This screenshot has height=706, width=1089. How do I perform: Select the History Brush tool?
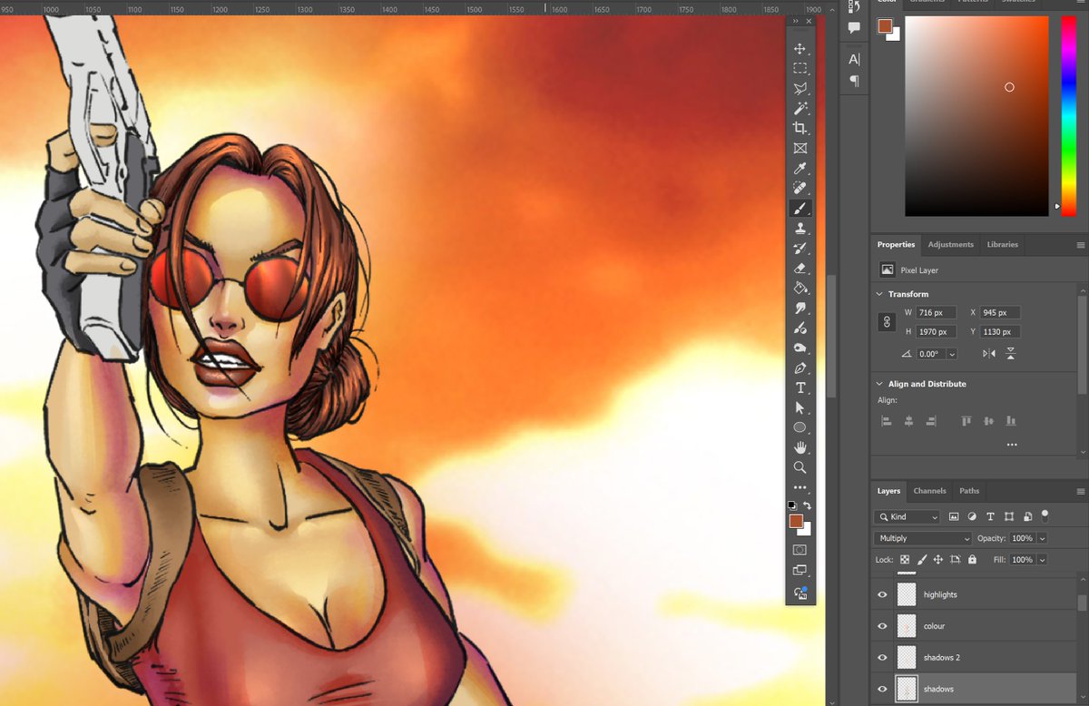point(800,249)
